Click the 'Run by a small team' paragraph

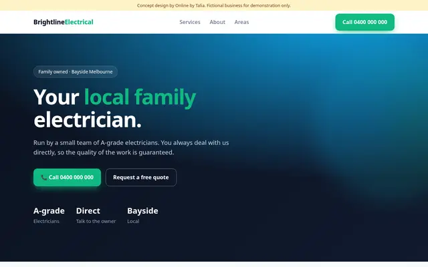click(131, 148)
